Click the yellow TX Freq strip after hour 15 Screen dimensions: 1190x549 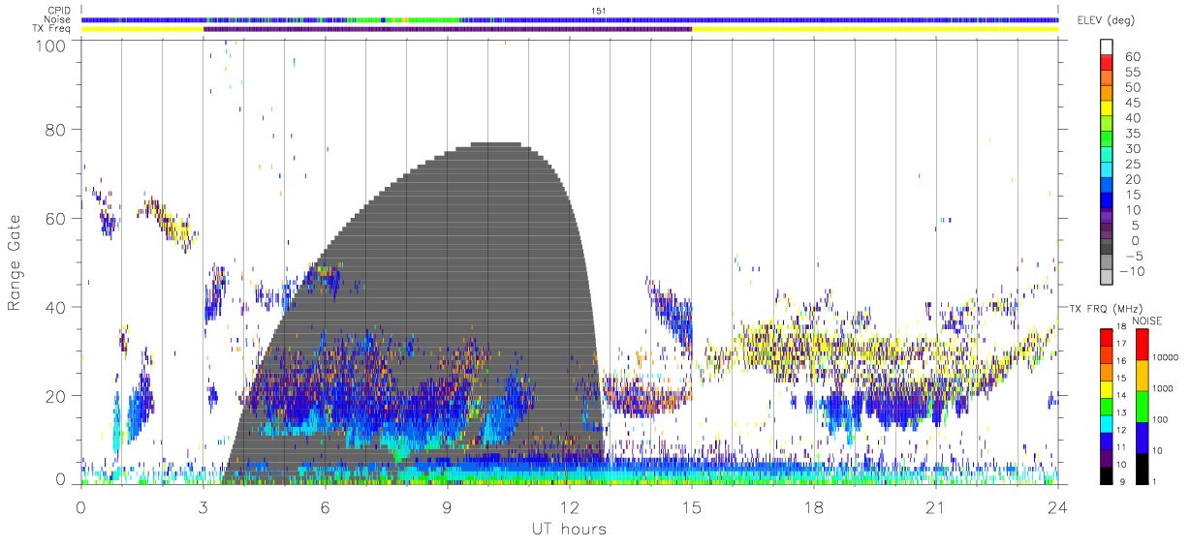(x=875, y=29)
